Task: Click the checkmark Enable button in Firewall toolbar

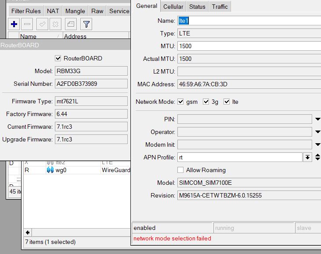Action: (x=43, y=24)
